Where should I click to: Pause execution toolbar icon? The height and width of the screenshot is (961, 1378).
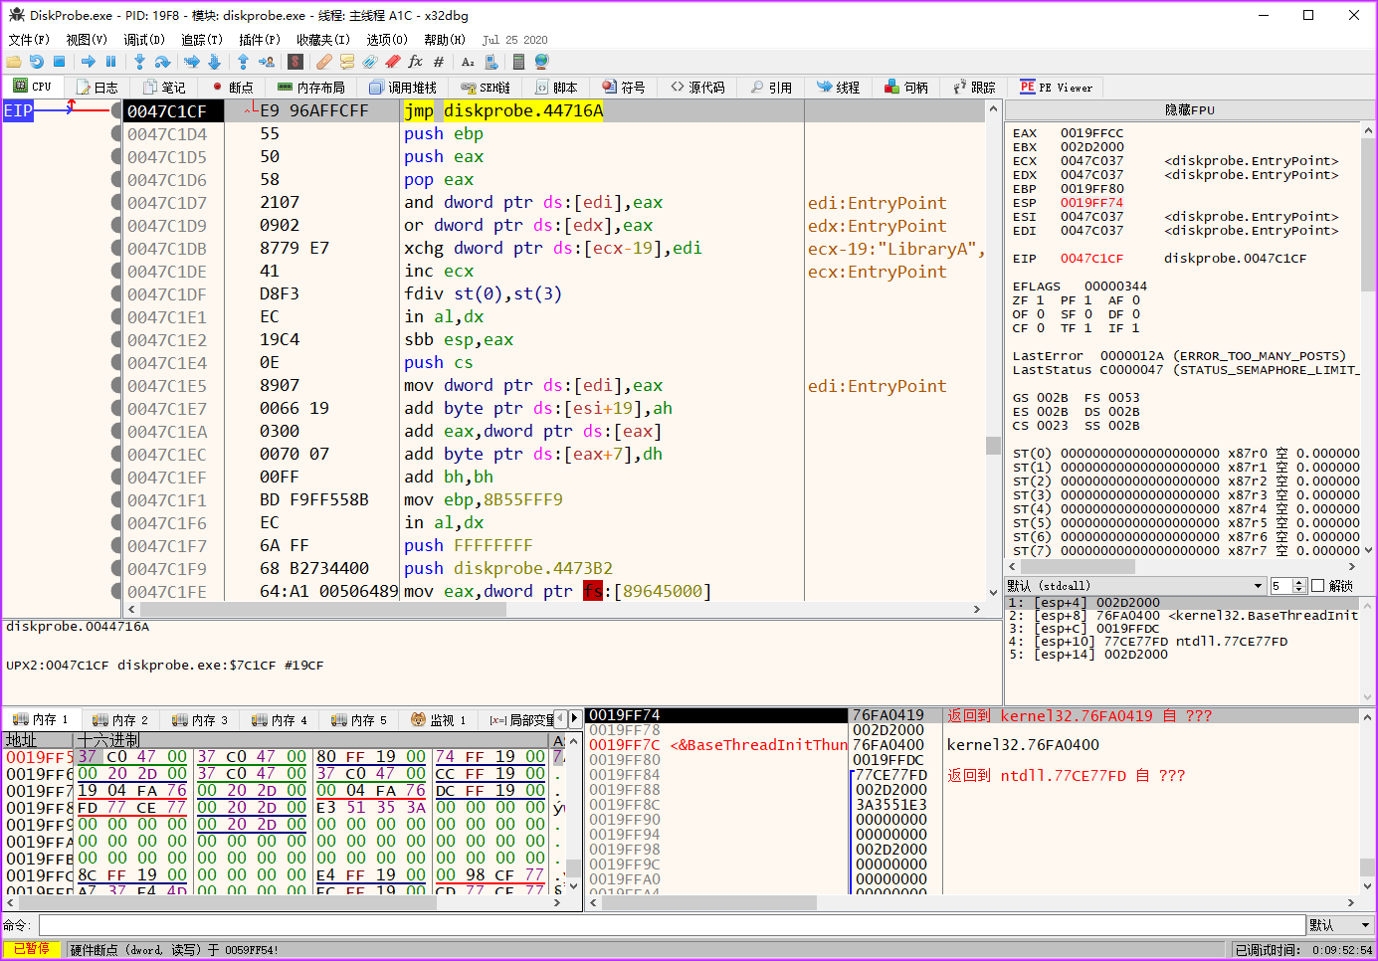tap(110, 62)
